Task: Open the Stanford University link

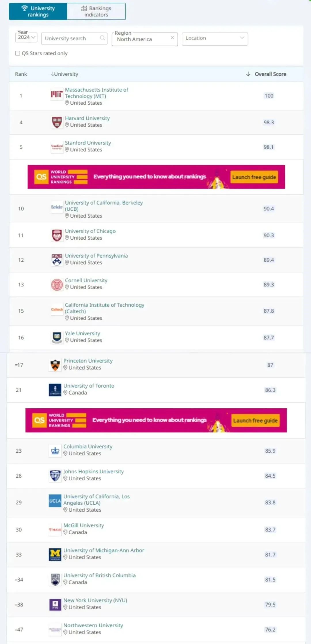Action: click(x=88, y=143)
